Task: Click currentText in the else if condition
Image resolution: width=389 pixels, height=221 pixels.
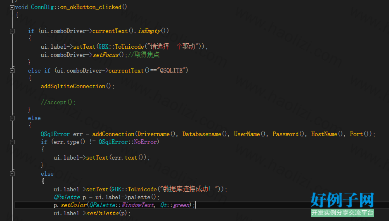Action: [126, 71]
